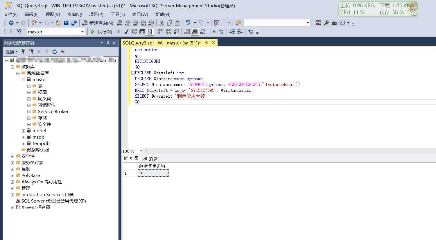The image size is (436, 240).
Task: Open a new XMLA query
Action: coord(143,23)
